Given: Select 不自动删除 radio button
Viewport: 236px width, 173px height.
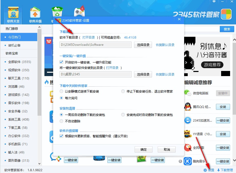Looking at the screenshot, I should point(61,121).
